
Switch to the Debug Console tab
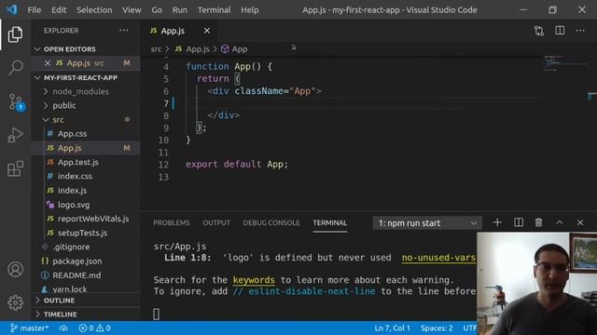(271, 223)
